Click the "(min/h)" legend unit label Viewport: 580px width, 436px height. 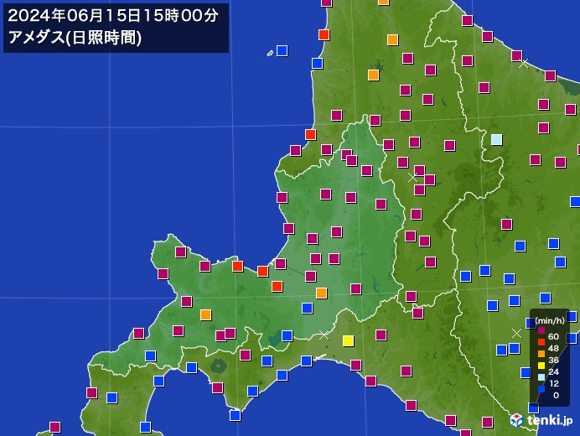550,320
